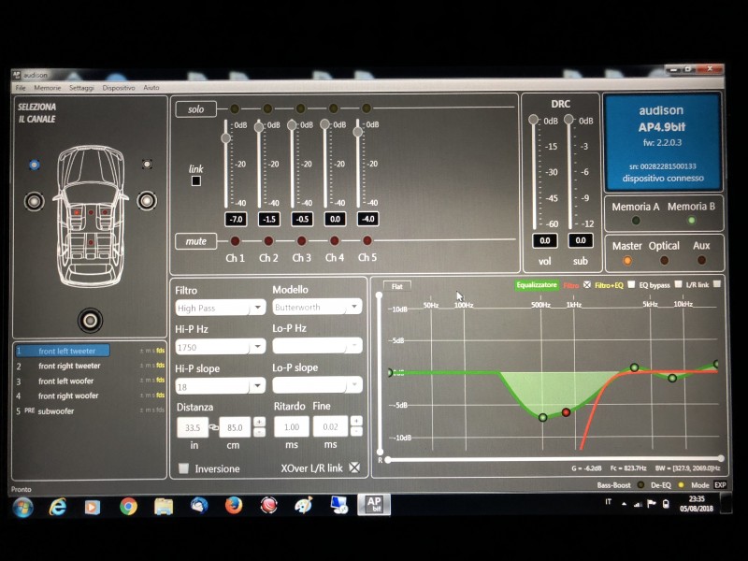Expand the Hi-P slope dropdown
The height and width of the screenshot is (561, 748).
click(221, 386)
